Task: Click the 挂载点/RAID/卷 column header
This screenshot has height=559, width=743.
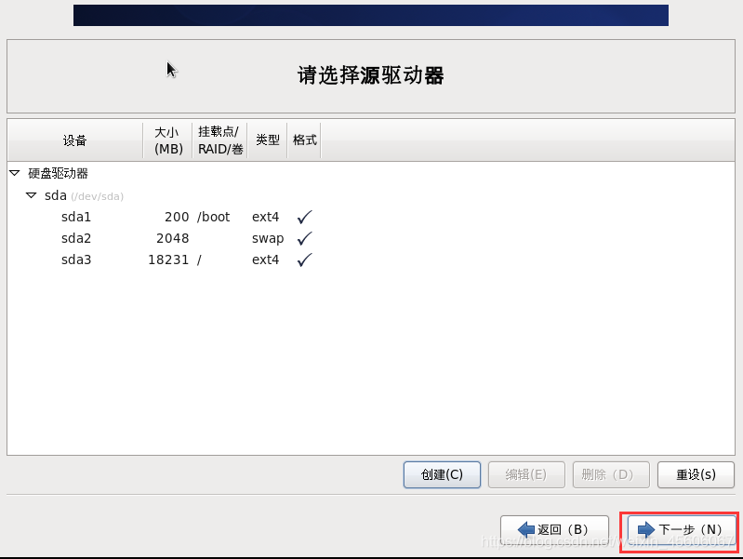Action: coord(219,140)
